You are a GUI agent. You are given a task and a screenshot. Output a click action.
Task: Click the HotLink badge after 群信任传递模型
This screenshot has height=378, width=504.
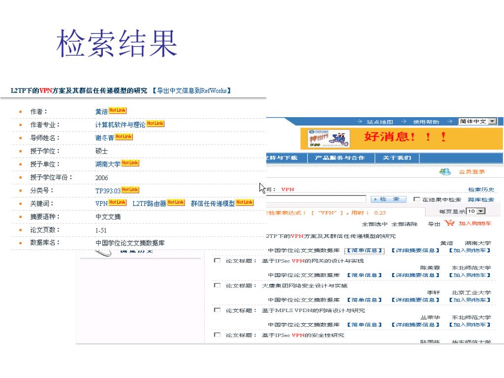[245, 202]
